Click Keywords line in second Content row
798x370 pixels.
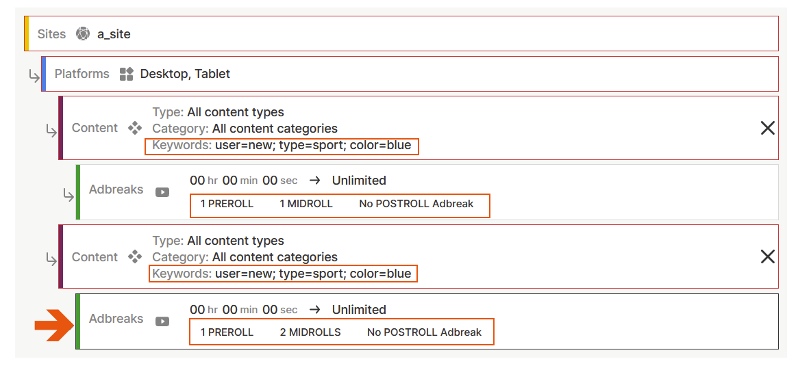click(282, 274)
